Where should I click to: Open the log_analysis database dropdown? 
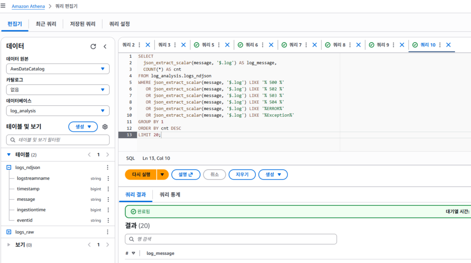tap(57, 111)
